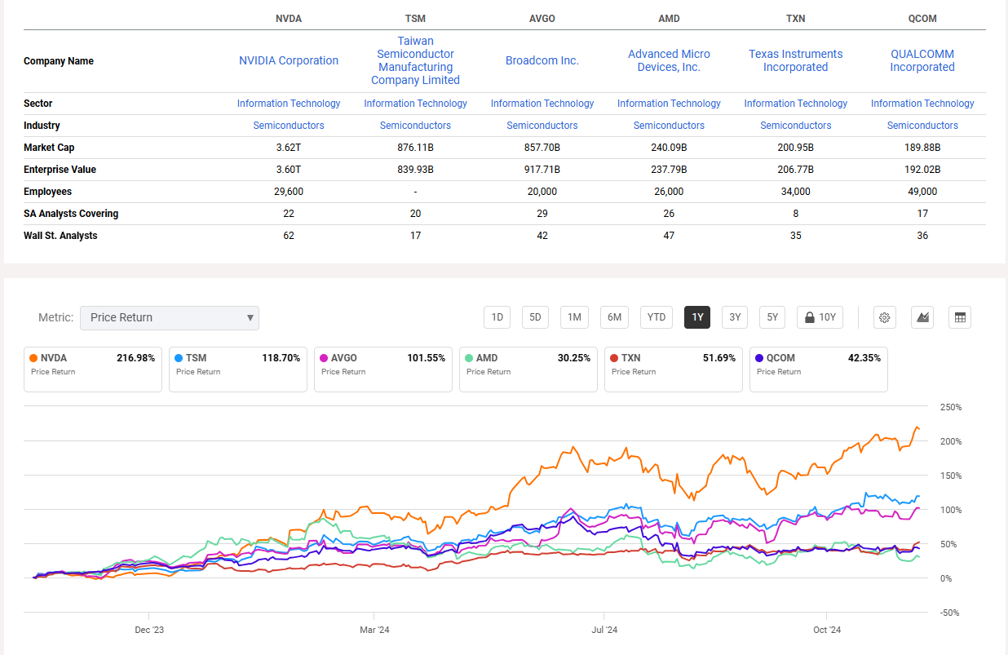Viewport: 1008px width, 655px height.
Task: Select the 5D time range
Action: [x=535, y=317]
